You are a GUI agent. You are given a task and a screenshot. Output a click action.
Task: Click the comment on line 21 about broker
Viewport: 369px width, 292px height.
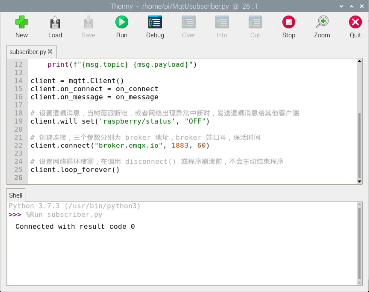tap(145, 138)
